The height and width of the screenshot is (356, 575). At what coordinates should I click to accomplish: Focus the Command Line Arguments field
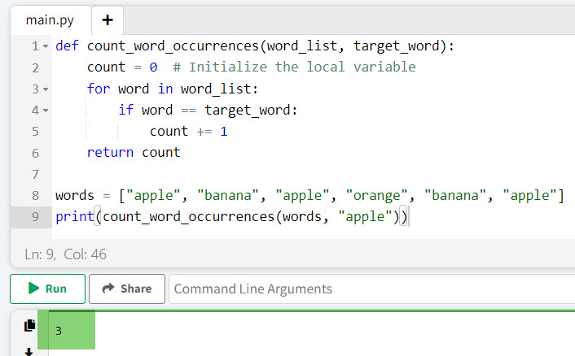click(x=371, y=289)
